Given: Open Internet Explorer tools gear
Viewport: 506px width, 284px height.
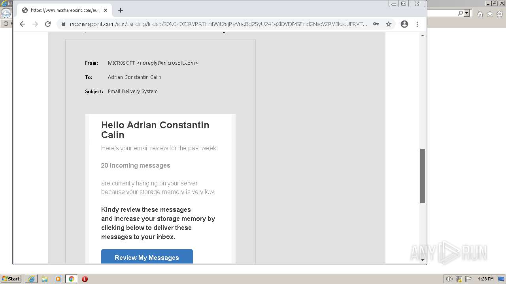Looking at the screenshot, I should [500, 14].
